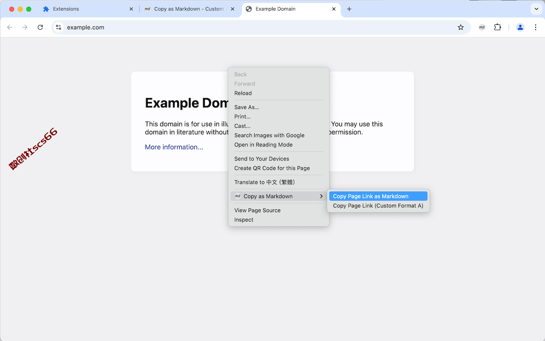Choose Copy Page Link as Markdown

click(378, 197)
